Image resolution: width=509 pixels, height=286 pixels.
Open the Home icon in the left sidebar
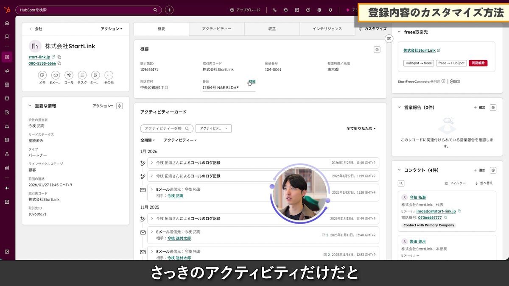pyautogui.click(x=6, y=23)
